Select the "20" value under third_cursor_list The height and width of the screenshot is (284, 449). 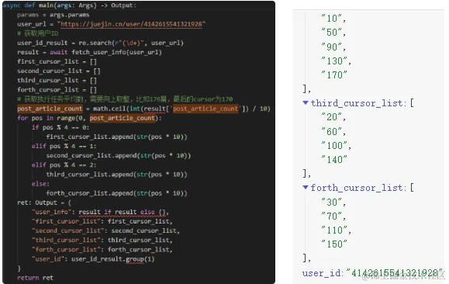(333, 117)
